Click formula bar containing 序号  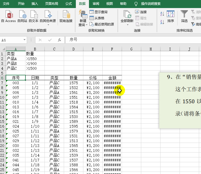(133, 40)
